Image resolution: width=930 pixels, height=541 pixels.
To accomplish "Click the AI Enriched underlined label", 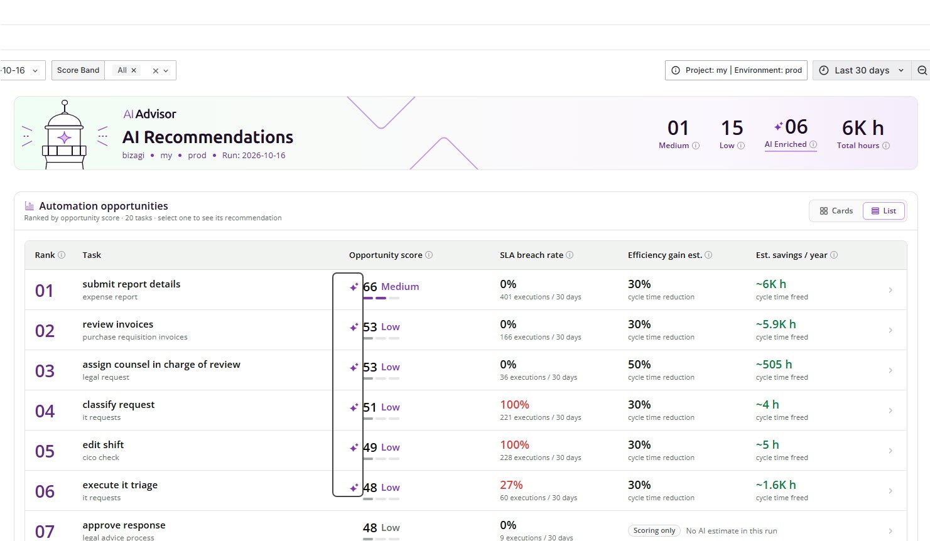I will [x=785, y=144].
